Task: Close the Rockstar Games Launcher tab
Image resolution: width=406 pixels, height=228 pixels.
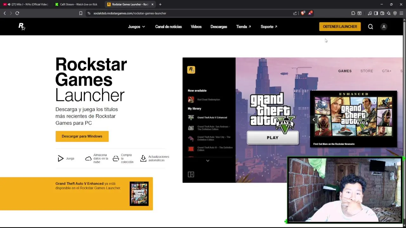Action: (x=153, y=4)
